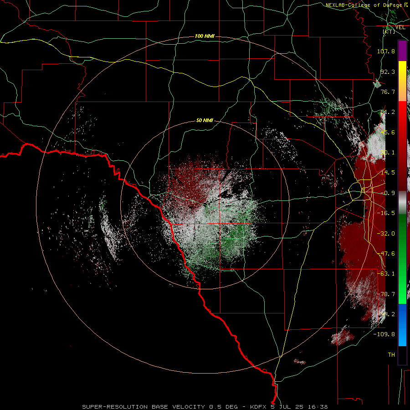Image resolution: width=410 pixels, height=410 pixels.
Task: Click the 50 NMI range ring label
Action: pyautogui.click(x=205, y=120)
